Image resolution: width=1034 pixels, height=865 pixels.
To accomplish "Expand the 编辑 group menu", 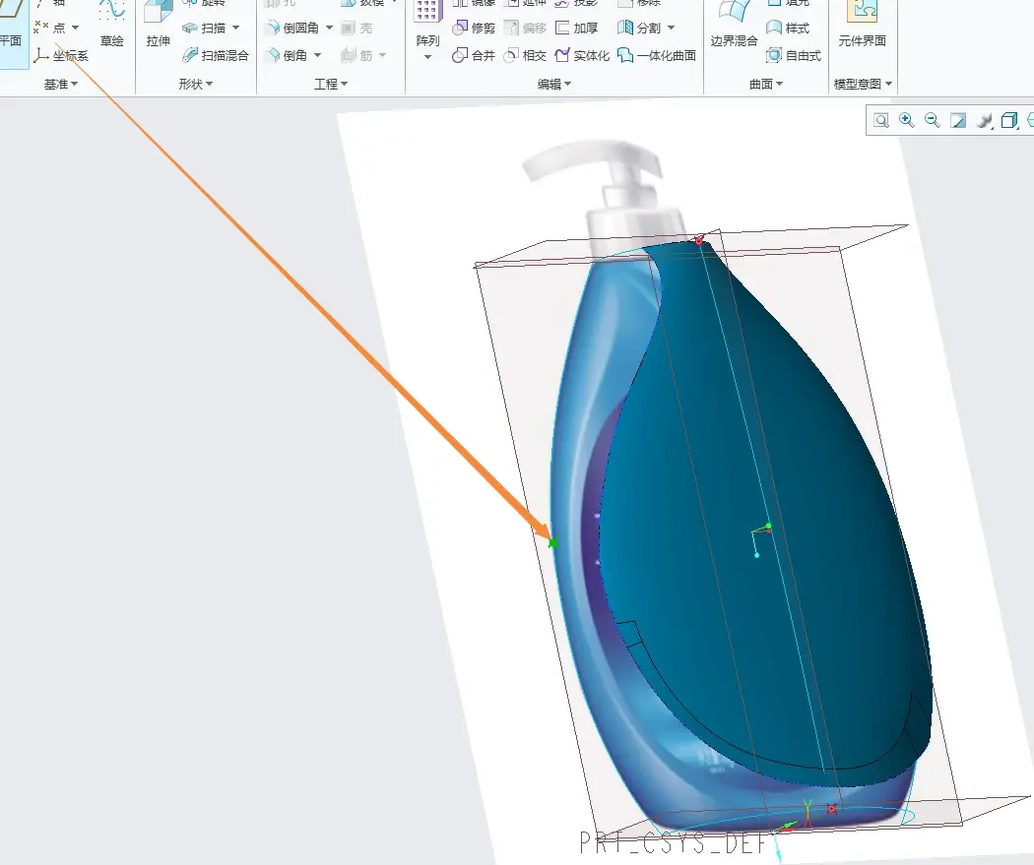I will (553, 84).
